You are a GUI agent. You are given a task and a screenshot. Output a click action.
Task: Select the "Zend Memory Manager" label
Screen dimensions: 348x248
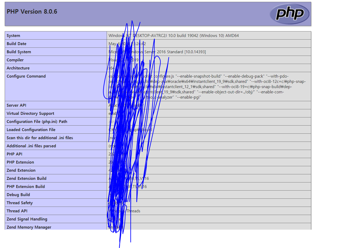[x=29, y=227]
